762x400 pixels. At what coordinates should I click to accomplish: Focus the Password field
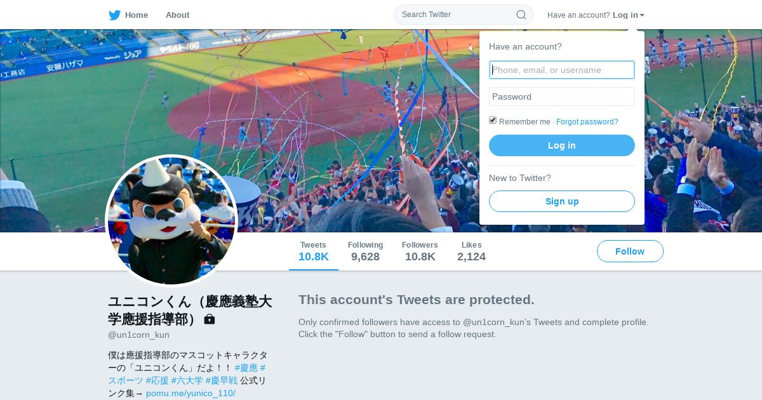click(x=562, y=97)
